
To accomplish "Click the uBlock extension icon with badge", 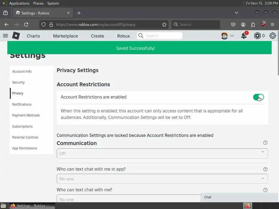I will (x=263, y=24).
